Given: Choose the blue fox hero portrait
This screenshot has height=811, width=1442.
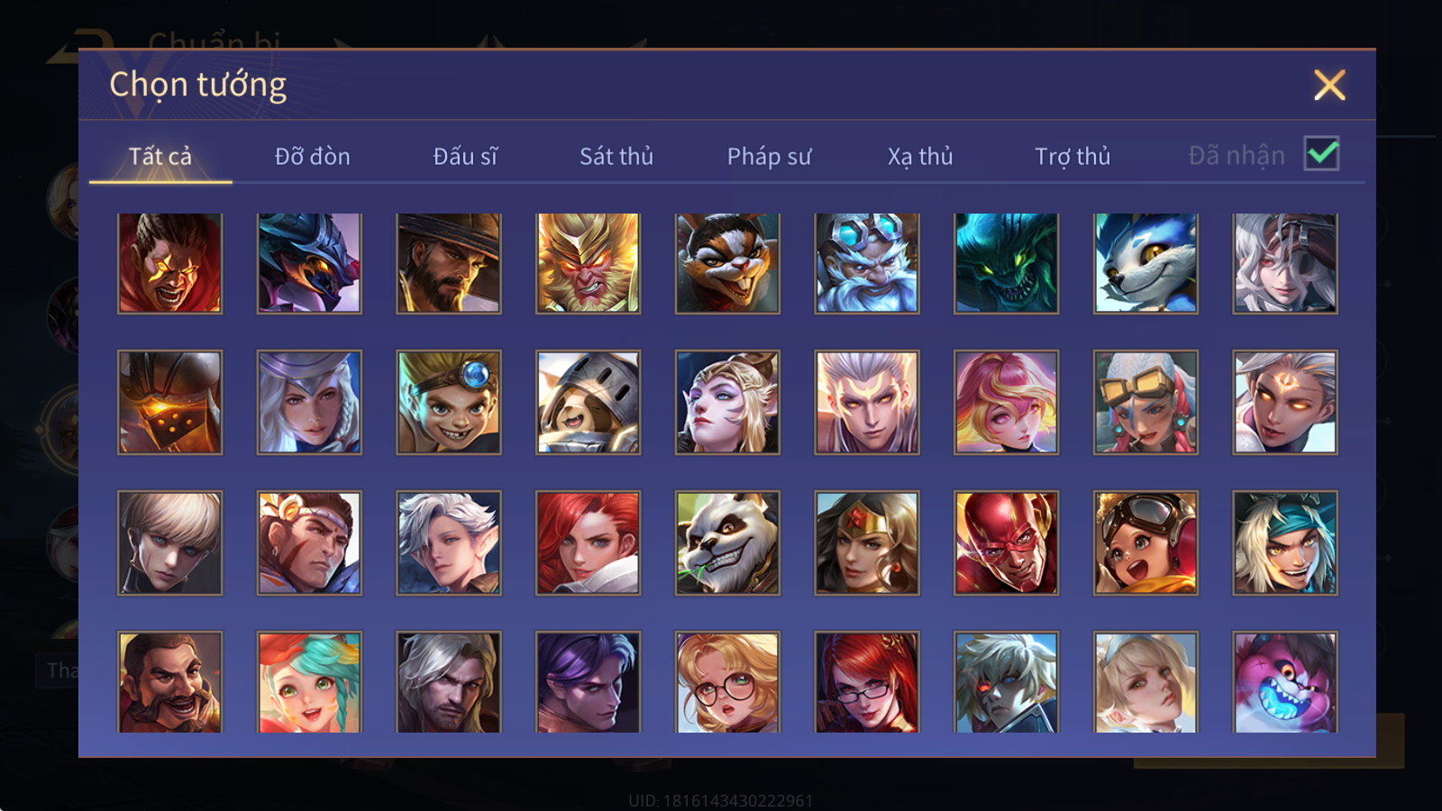Looking at the screenshot, I should [x=1145, y=263].
